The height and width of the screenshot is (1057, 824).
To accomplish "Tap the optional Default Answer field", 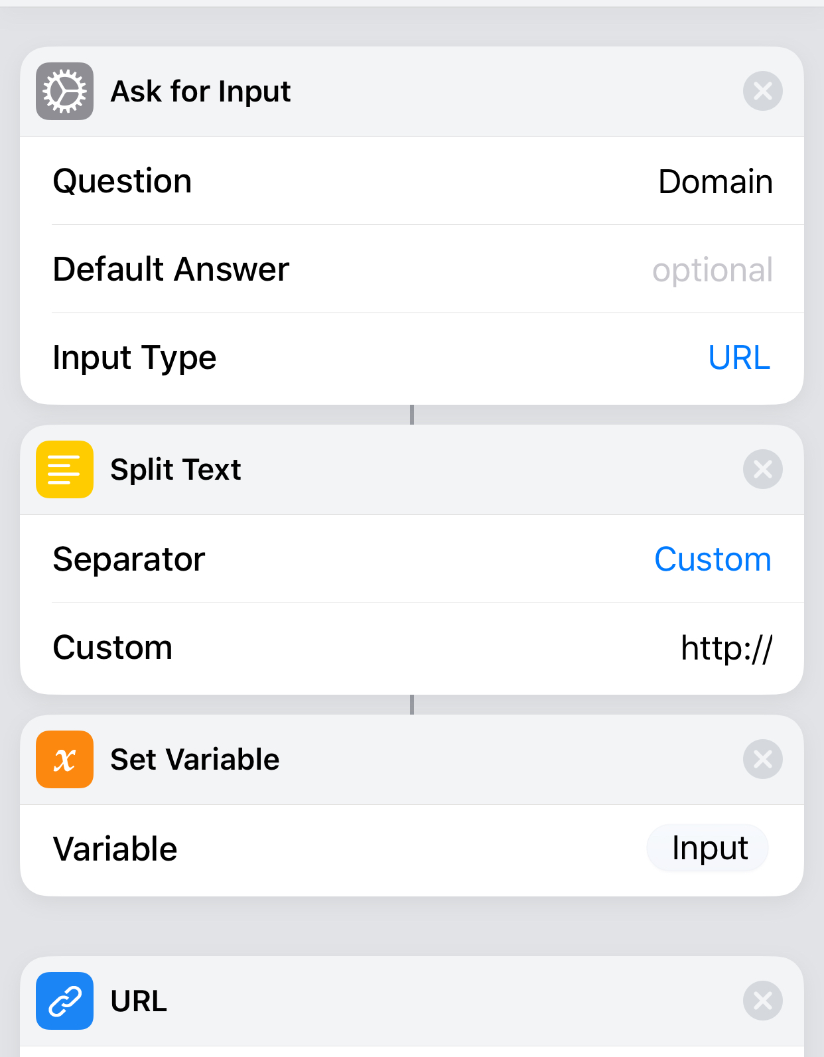I will click(x=713, y=269).
